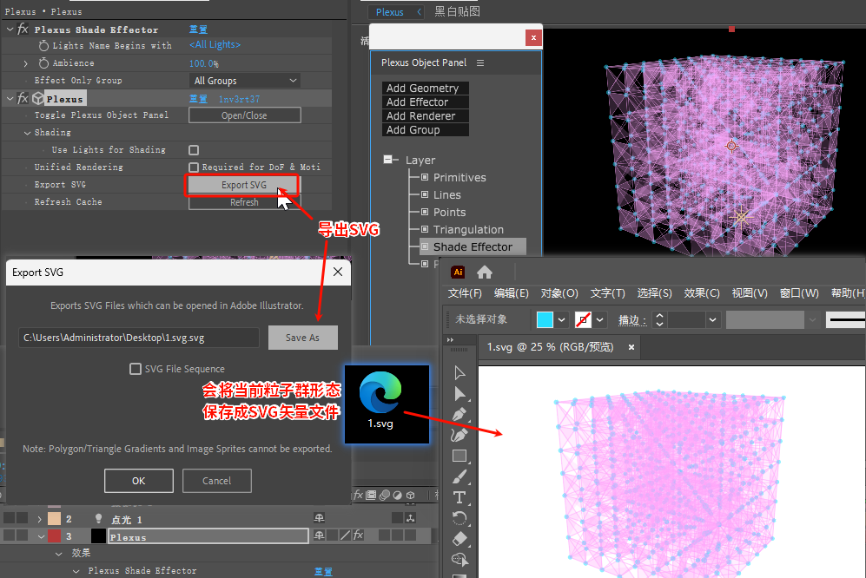Screen dimensions: 866x578
Task: Open the 1.svg file on the desktop
Action: click(x=387, y=404)
